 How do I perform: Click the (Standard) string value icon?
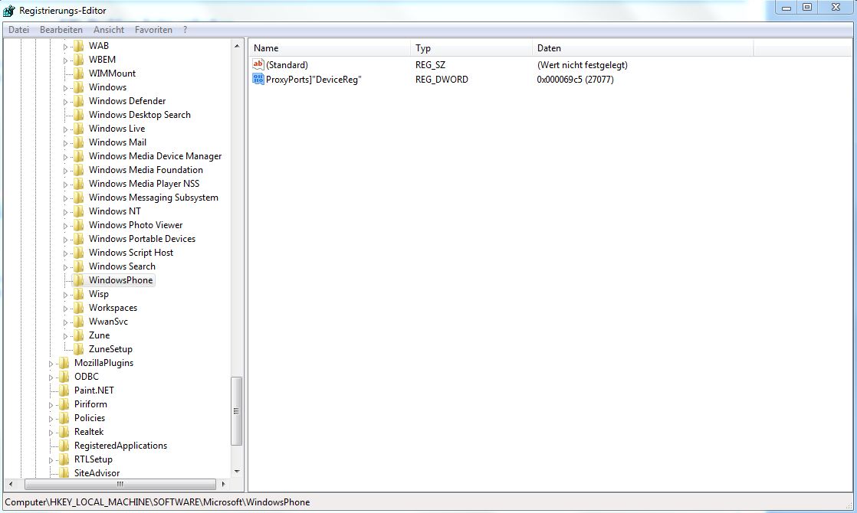click(258, 64)
